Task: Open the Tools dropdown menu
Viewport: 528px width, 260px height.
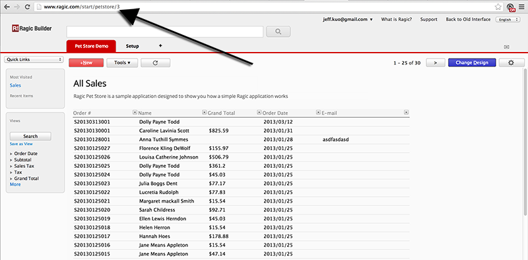Action: pos(122,63)
